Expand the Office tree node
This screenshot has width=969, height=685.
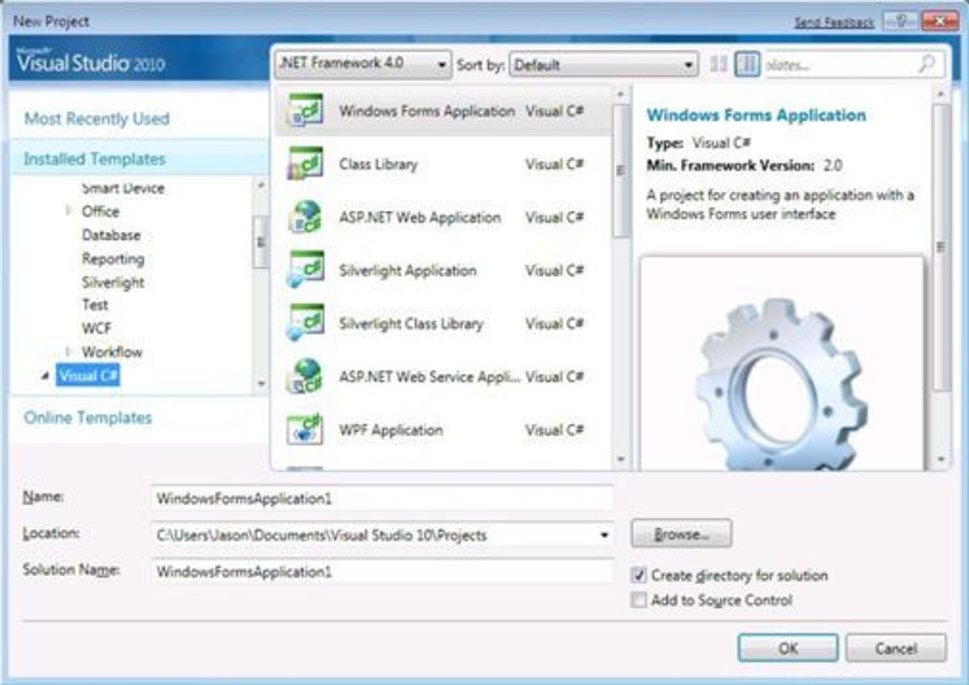click(x=68, y=210)
